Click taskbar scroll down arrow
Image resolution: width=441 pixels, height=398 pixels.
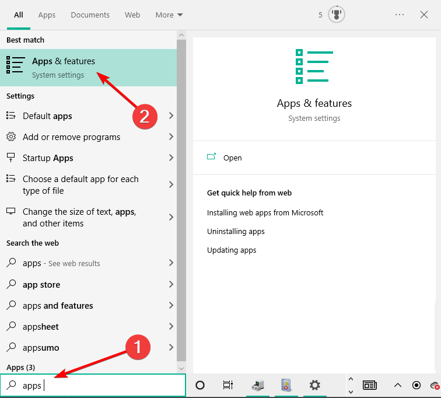click(x=351, y=392)
